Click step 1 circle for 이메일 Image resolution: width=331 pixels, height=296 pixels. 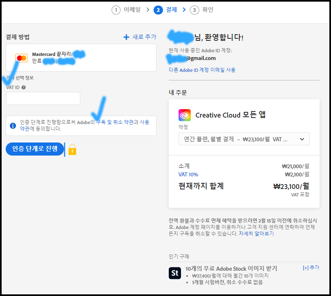click(x=116, y=10)
